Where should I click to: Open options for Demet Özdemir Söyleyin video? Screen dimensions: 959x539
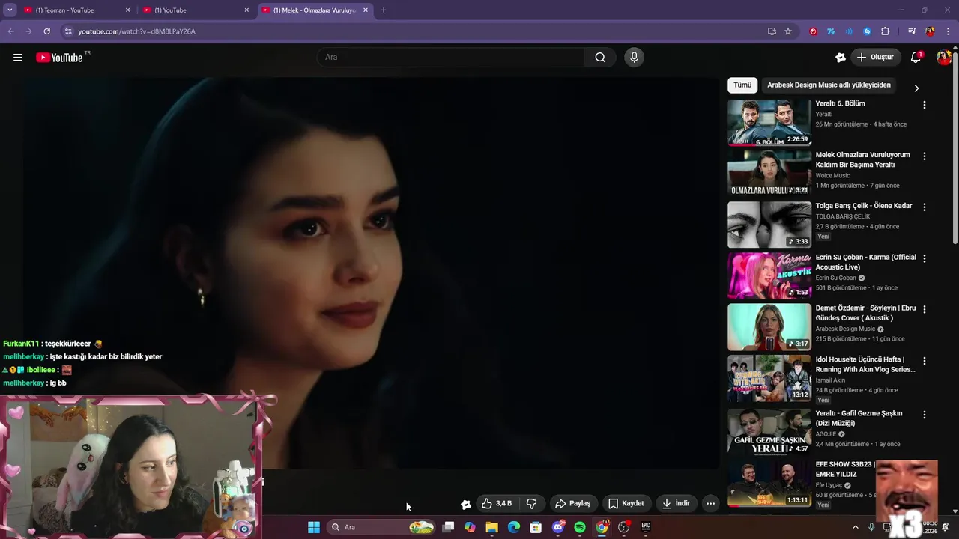(x=924, y=310)
